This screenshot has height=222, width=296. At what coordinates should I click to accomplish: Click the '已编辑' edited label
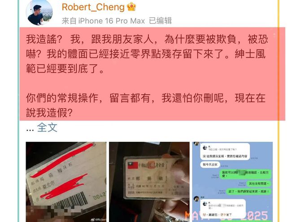(x=160, y=21)
